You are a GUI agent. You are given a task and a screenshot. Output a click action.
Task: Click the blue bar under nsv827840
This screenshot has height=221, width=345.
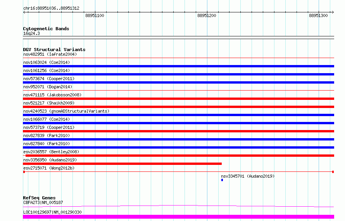tap(178, 147)
